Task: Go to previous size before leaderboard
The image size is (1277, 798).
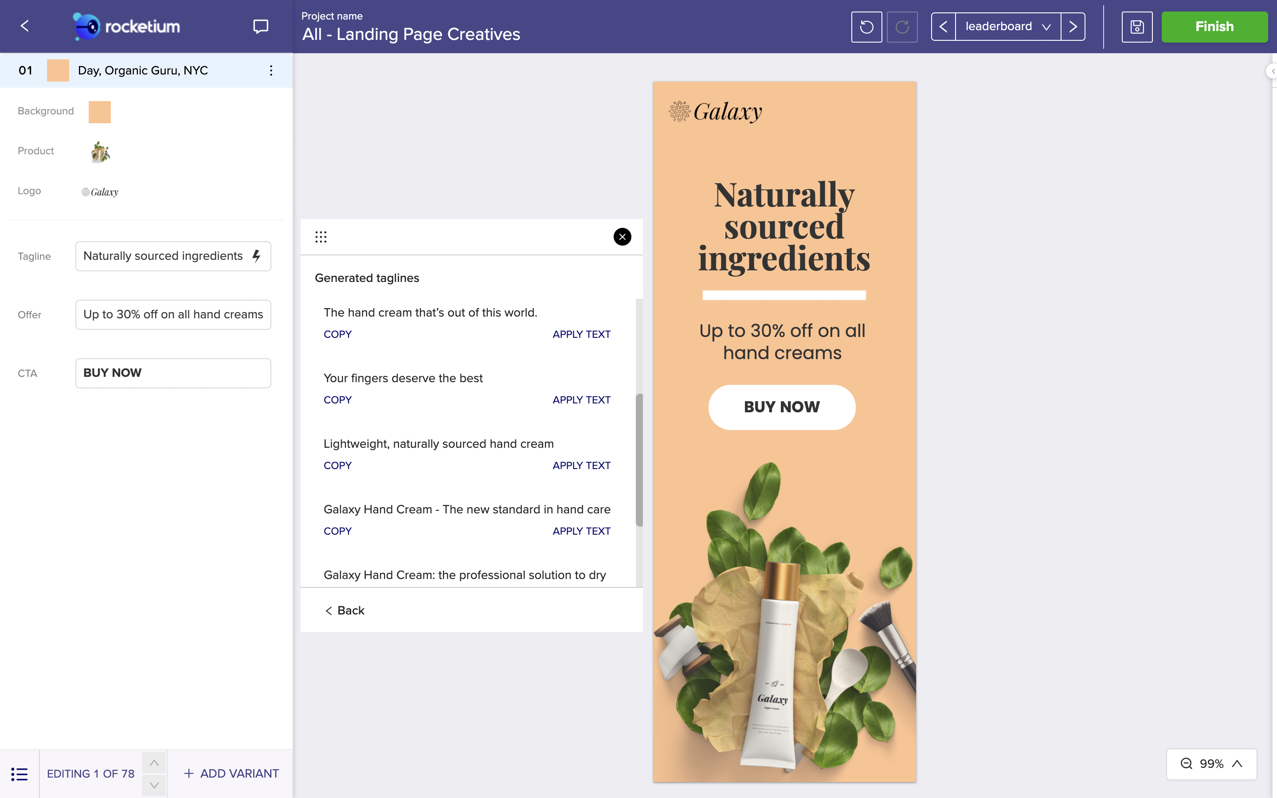Action: pos(944,27)
